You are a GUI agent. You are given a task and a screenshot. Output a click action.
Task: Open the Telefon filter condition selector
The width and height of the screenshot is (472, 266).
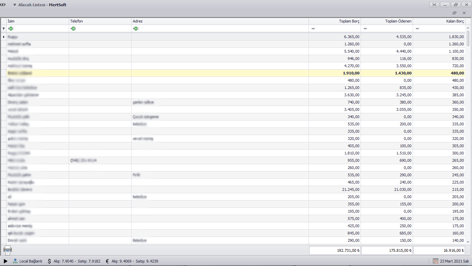click(x=73, y=28)
